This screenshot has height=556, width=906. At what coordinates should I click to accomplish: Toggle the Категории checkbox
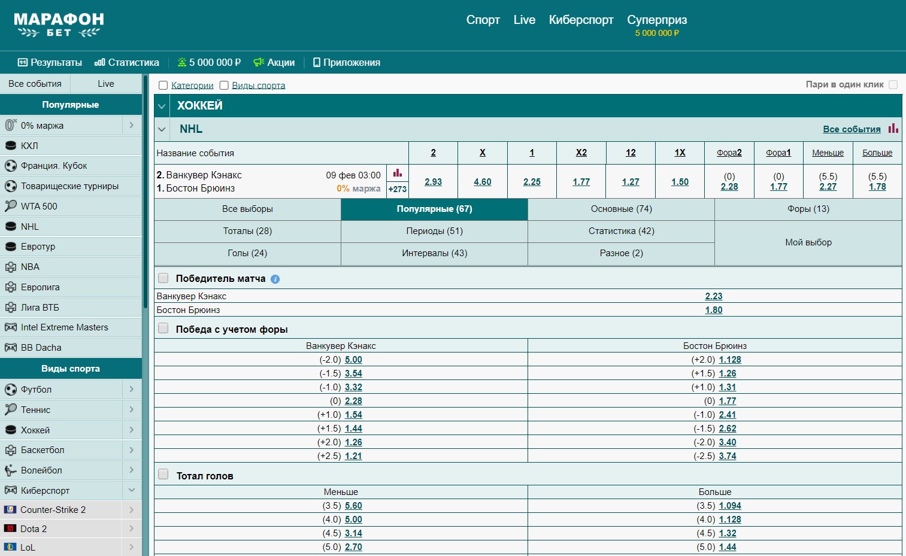click(163, 86)
